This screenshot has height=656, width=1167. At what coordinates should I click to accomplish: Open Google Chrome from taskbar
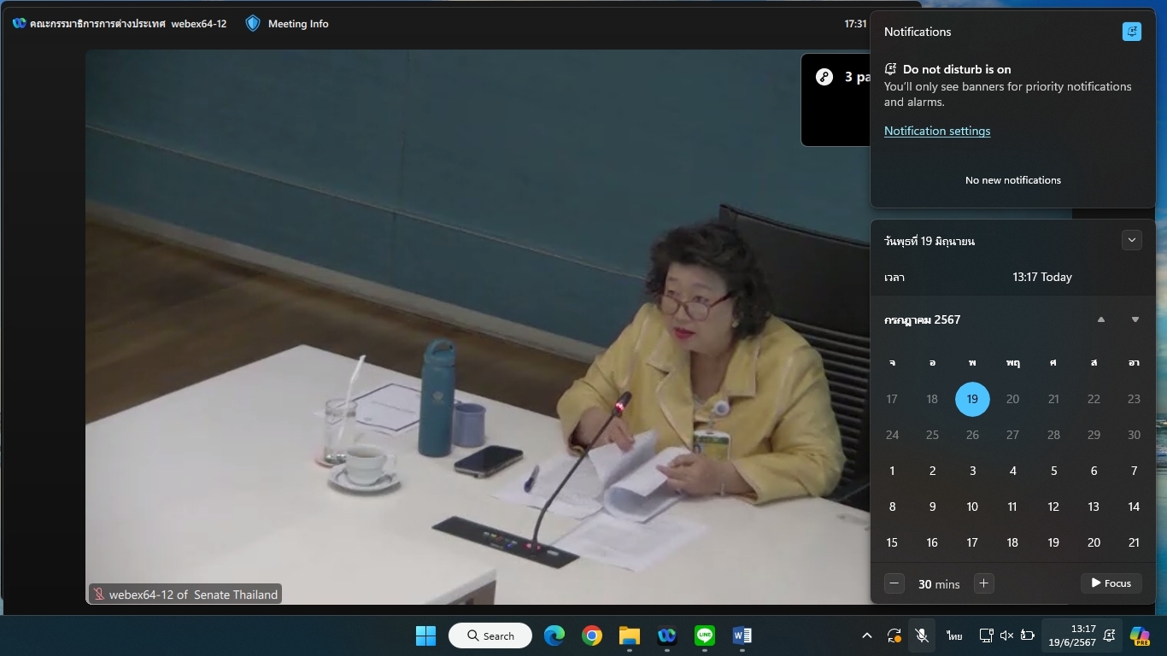[592, 635]
